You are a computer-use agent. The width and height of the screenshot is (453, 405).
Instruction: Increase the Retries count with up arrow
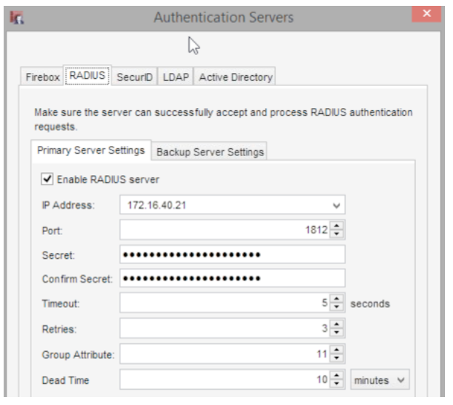point(338,326)
